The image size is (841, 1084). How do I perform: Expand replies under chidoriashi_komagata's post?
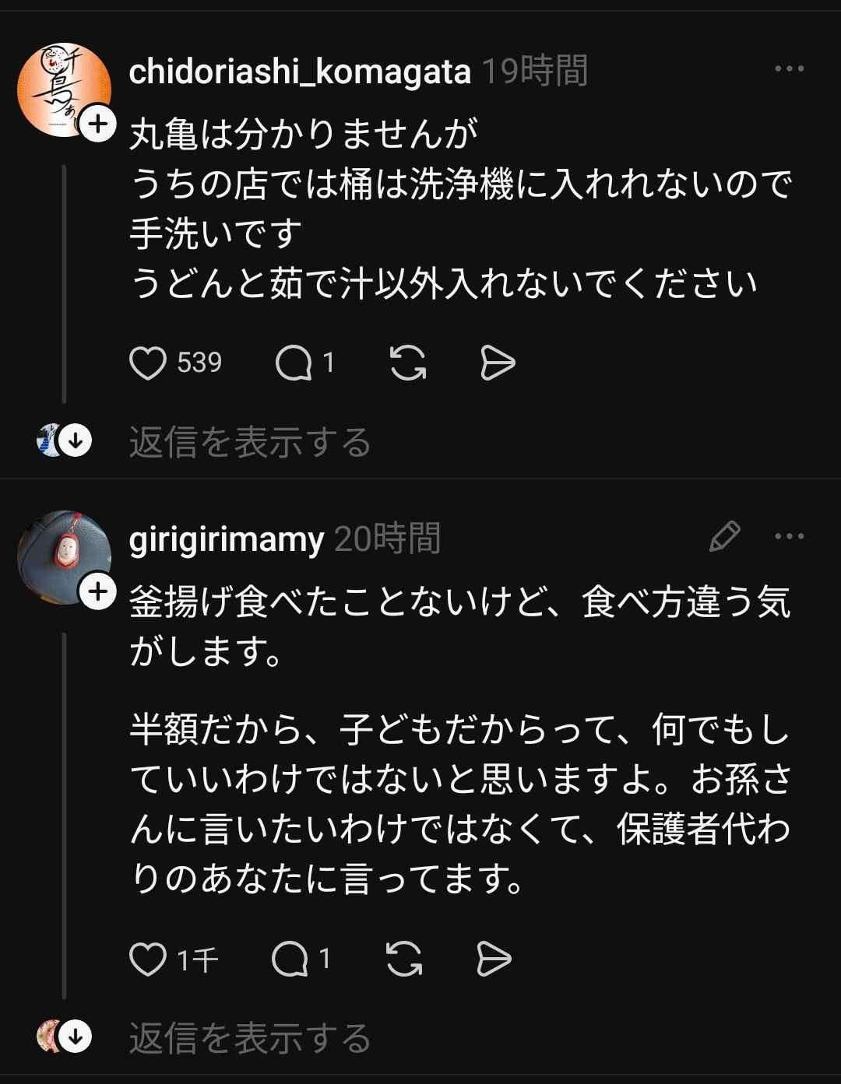(249, 442)
